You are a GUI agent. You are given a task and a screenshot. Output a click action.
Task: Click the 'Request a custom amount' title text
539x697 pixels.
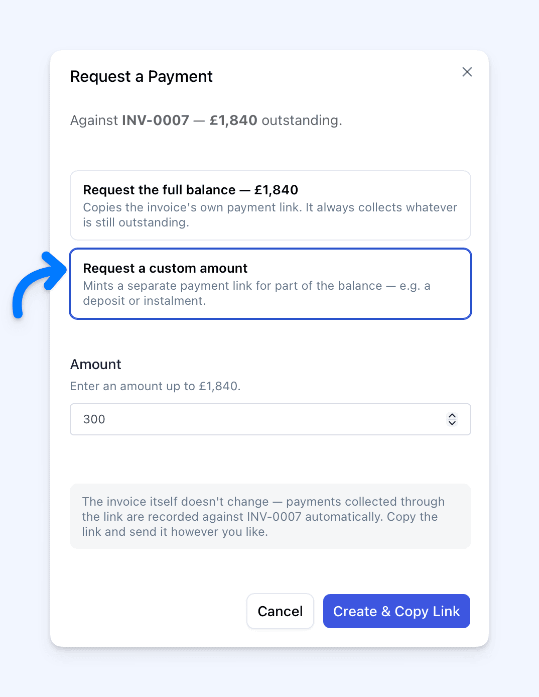point(166,268)
